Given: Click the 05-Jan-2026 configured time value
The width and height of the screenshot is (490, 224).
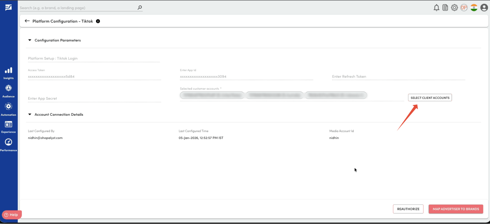Looking at the screenshot, I should tap(201, 138).
